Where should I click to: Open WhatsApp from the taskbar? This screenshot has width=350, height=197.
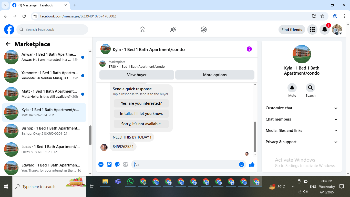[130, 182]
